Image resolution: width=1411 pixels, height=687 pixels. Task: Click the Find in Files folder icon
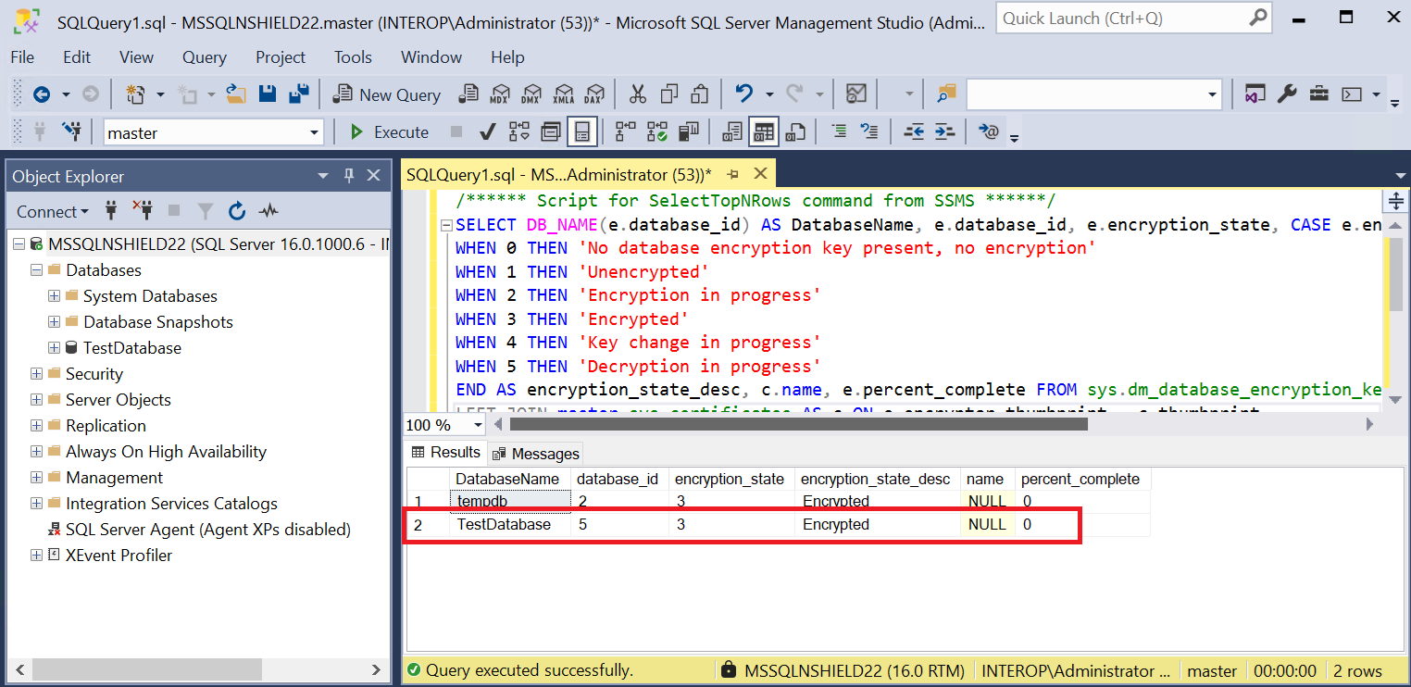[x=946, y=94]
